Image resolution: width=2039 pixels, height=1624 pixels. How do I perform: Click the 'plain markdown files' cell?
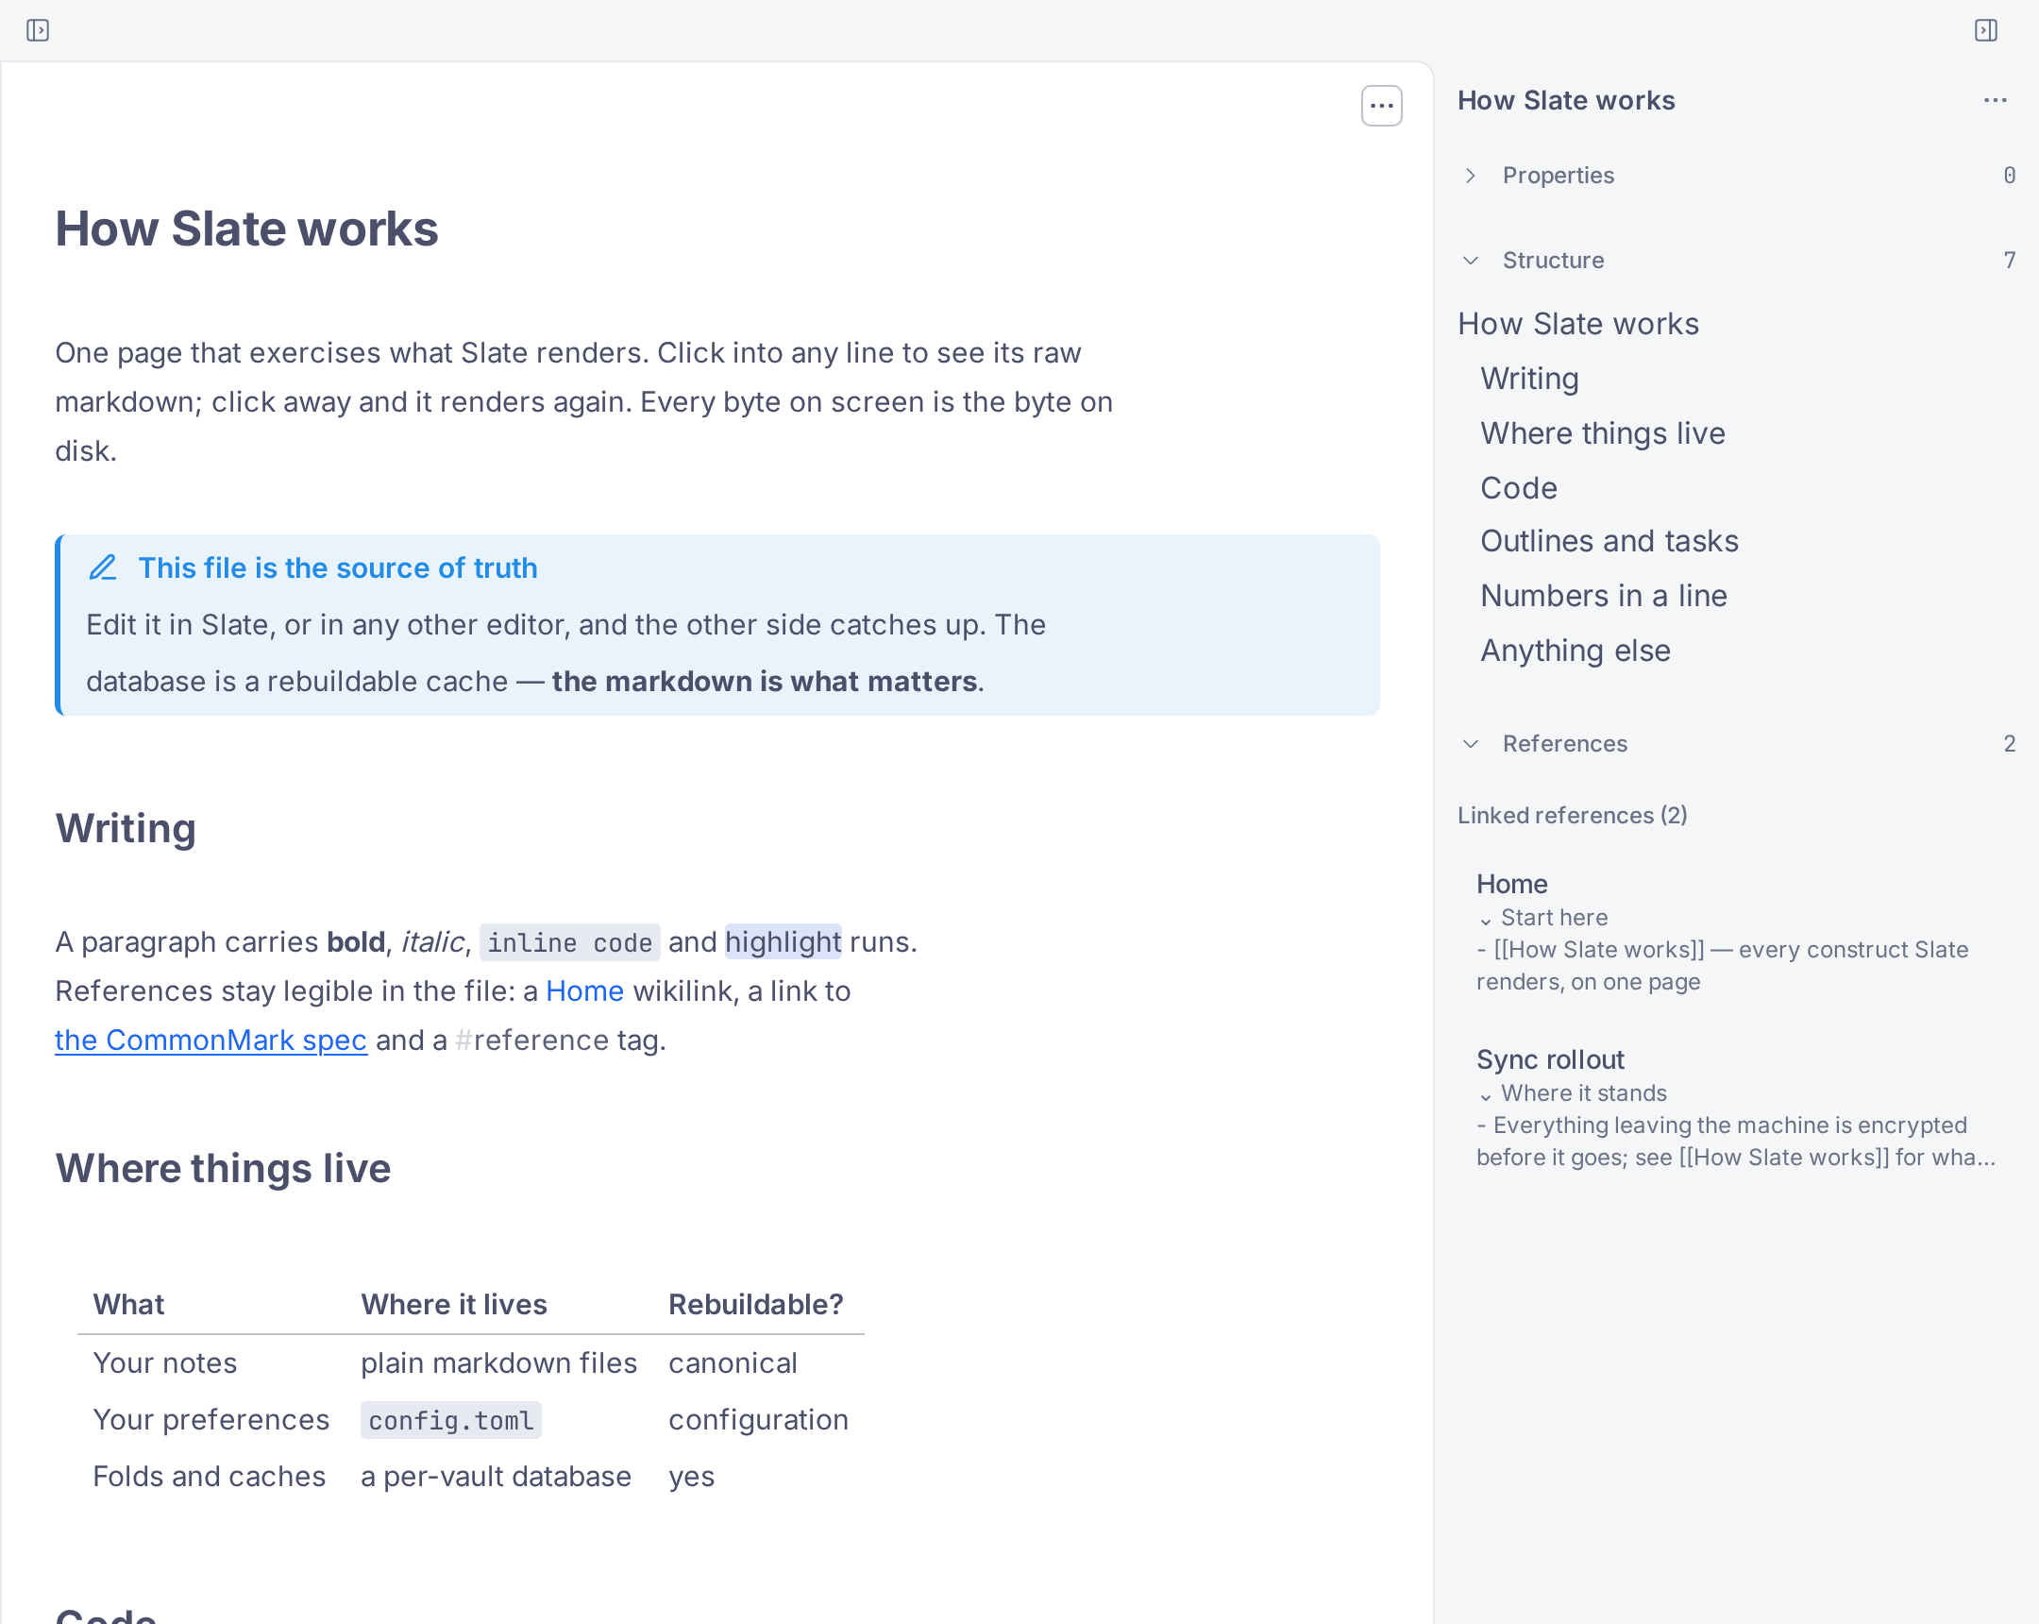click(x=498, y=1363)
